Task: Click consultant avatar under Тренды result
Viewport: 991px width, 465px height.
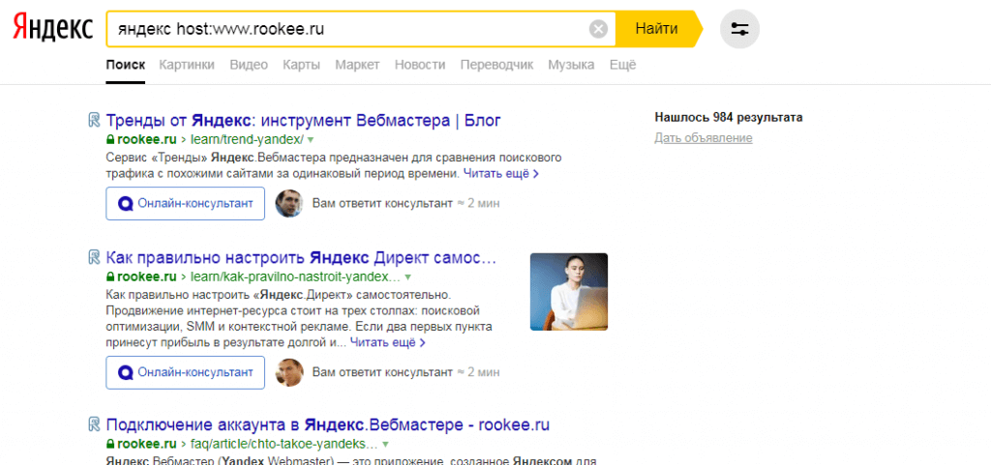Action: [x=288, y=203]
